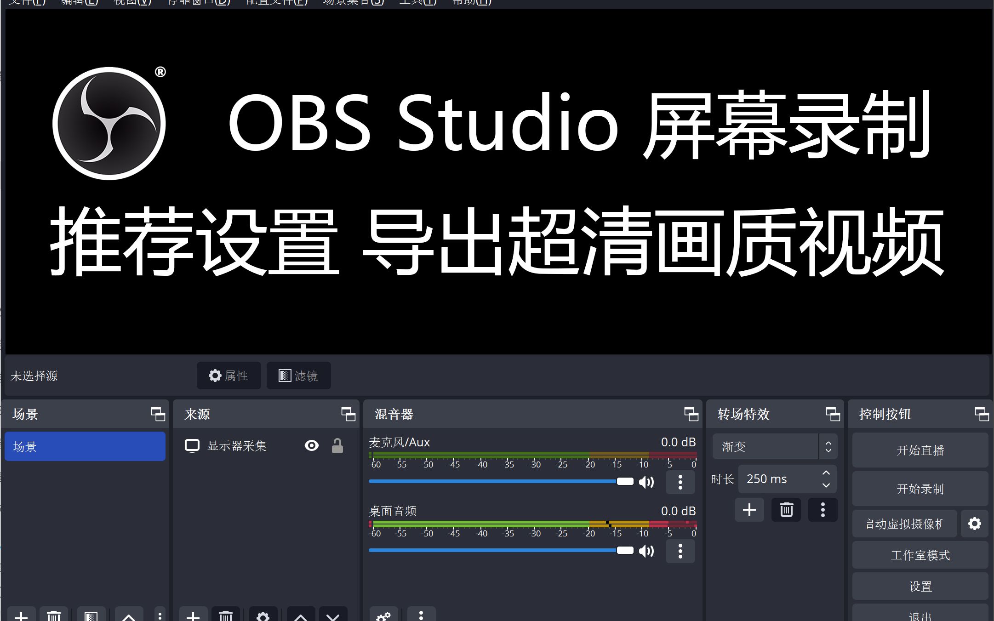Toggle the lock on 显示器采集 source
This screenshot has width=994, height=621.
[337, 445]
